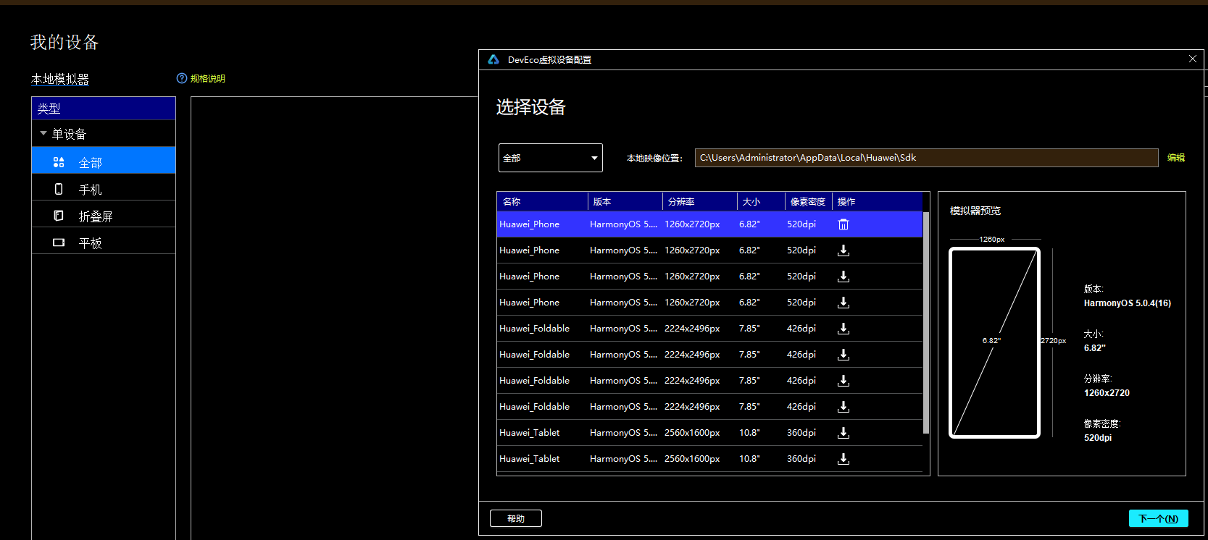
Task: Click HarmonyOS 5.0.4(16) in the preview
Action: [x=1128, y=303]
